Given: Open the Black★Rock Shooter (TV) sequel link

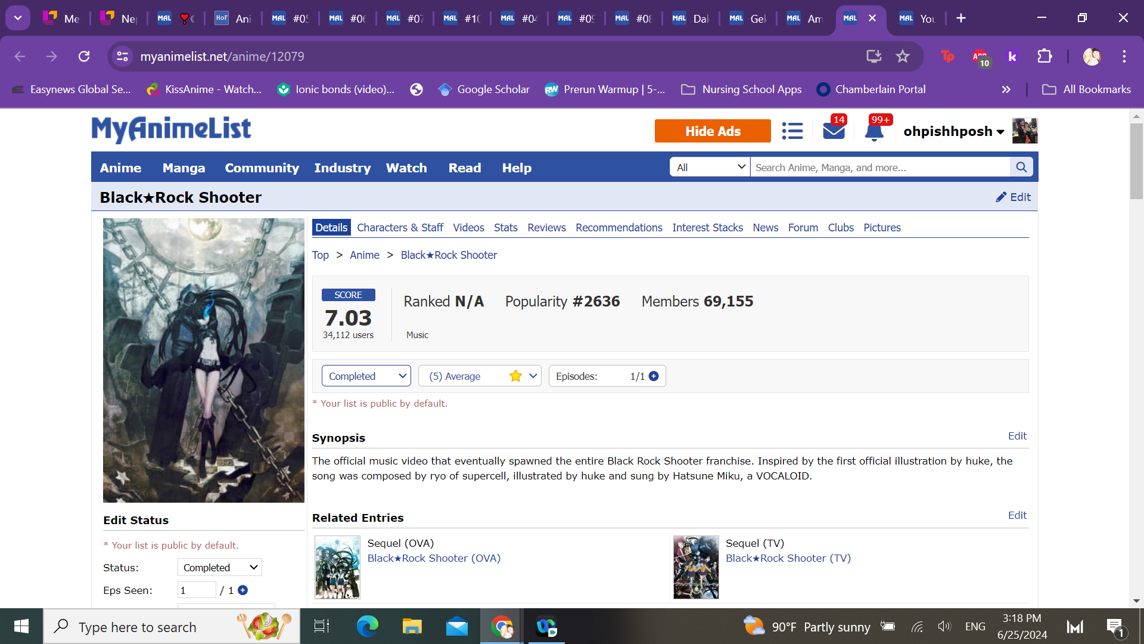Looking at the screenshot, I should tap(788, 558).
